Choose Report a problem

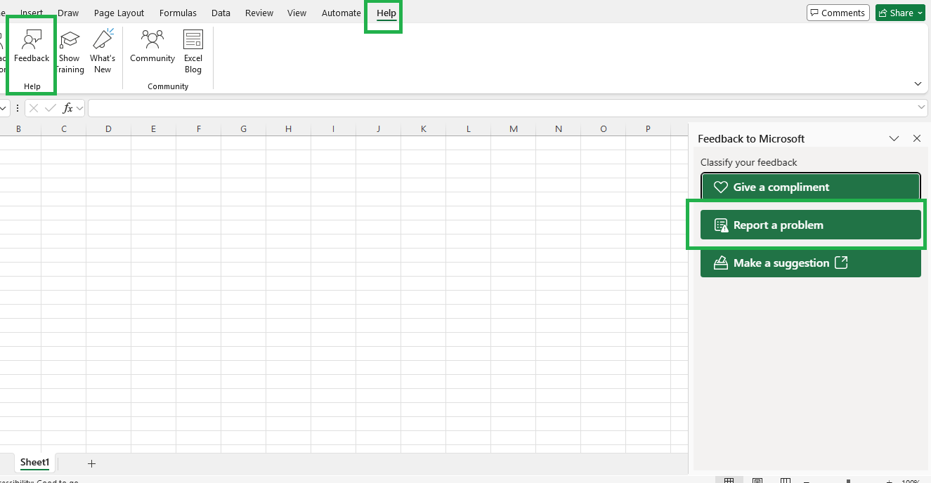[810, 225]
